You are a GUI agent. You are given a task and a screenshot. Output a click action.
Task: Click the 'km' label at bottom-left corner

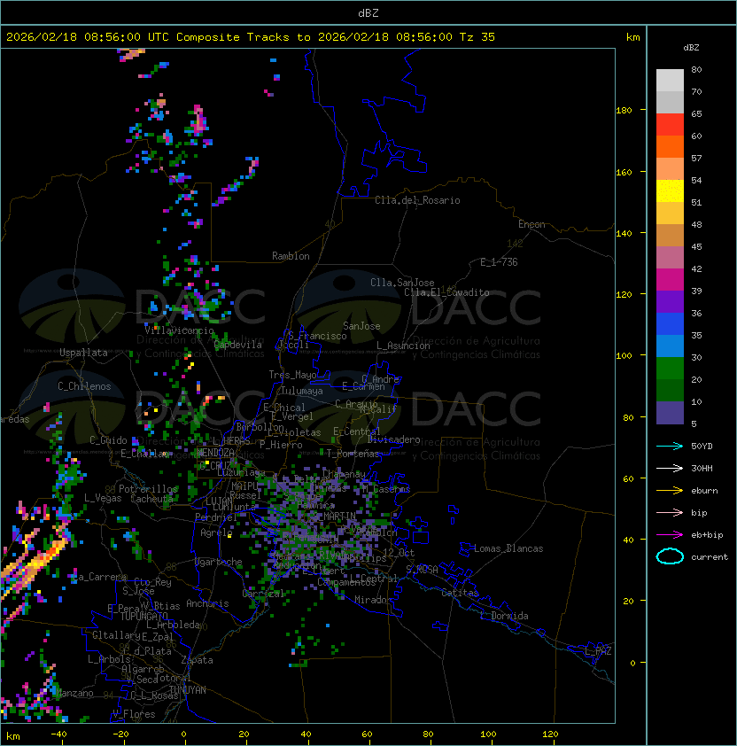pyautogui.click(x=13, y=736)
